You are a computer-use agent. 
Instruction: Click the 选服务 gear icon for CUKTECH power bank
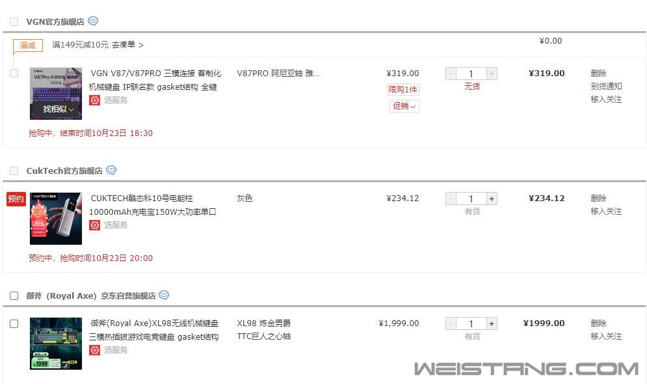(95, 225)
